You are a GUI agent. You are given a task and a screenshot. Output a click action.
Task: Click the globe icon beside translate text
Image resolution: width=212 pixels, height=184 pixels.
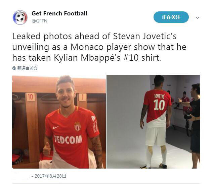tap(14, 68)
